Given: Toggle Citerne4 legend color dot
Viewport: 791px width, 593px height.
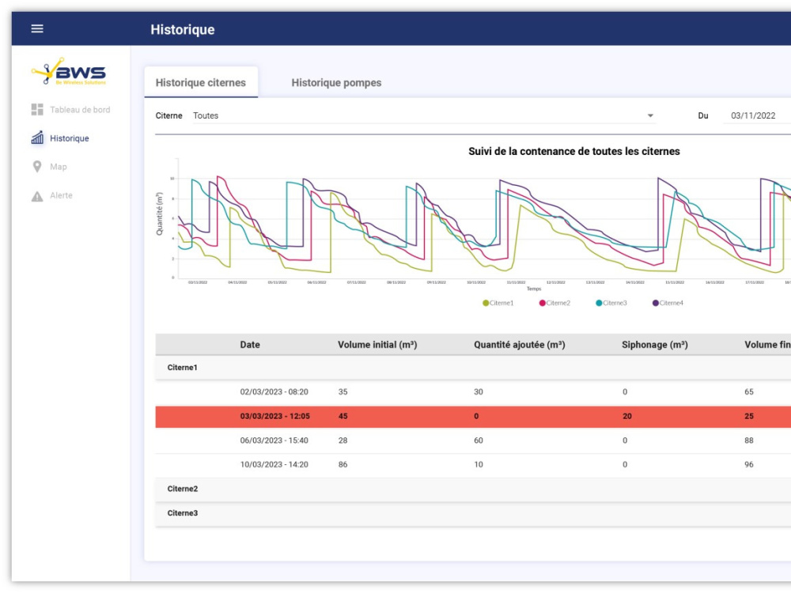Looking at the screenshot, I should 655,303.
